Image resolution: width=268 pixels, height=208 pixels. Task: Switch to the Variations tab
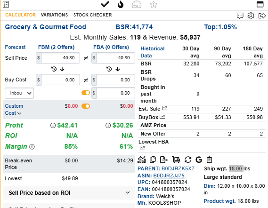click(x=54, y=15)
